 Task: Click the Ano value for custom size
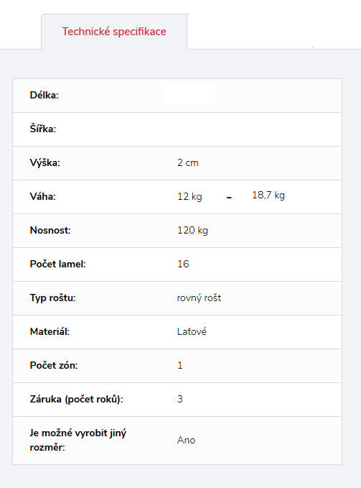(x=186, y=440)
